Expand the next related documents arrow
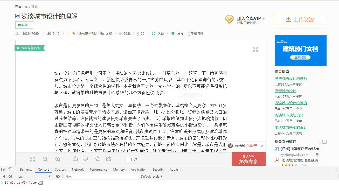This screenshot has height=196, width=339. click(x=324, y=142)
